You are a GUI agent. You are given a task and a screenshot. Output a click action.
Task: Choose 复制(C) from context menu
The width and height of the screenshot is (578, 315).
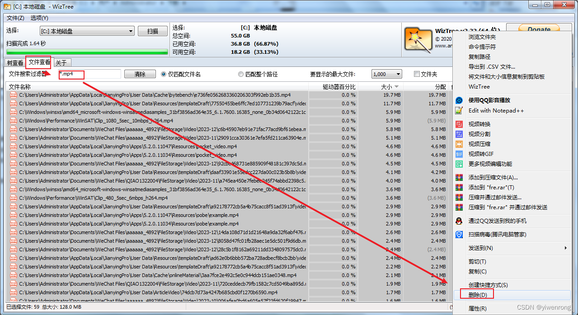tap(477, 272)
